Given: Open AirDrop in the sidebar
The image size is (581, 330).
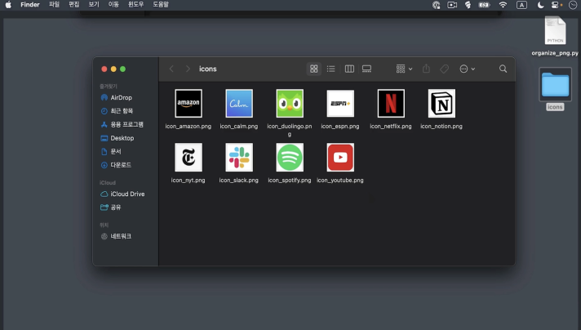Looking at the screenshot, I should click(121, 97).
